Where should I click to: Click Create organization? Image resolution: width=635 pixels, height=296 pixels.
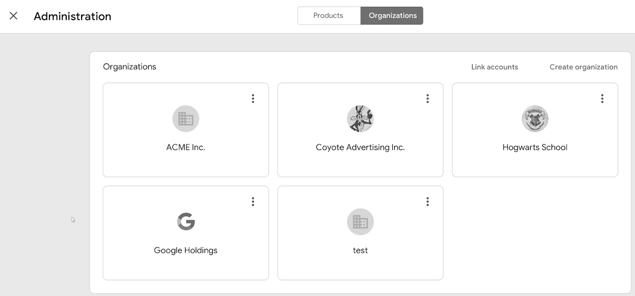(583, 67)
